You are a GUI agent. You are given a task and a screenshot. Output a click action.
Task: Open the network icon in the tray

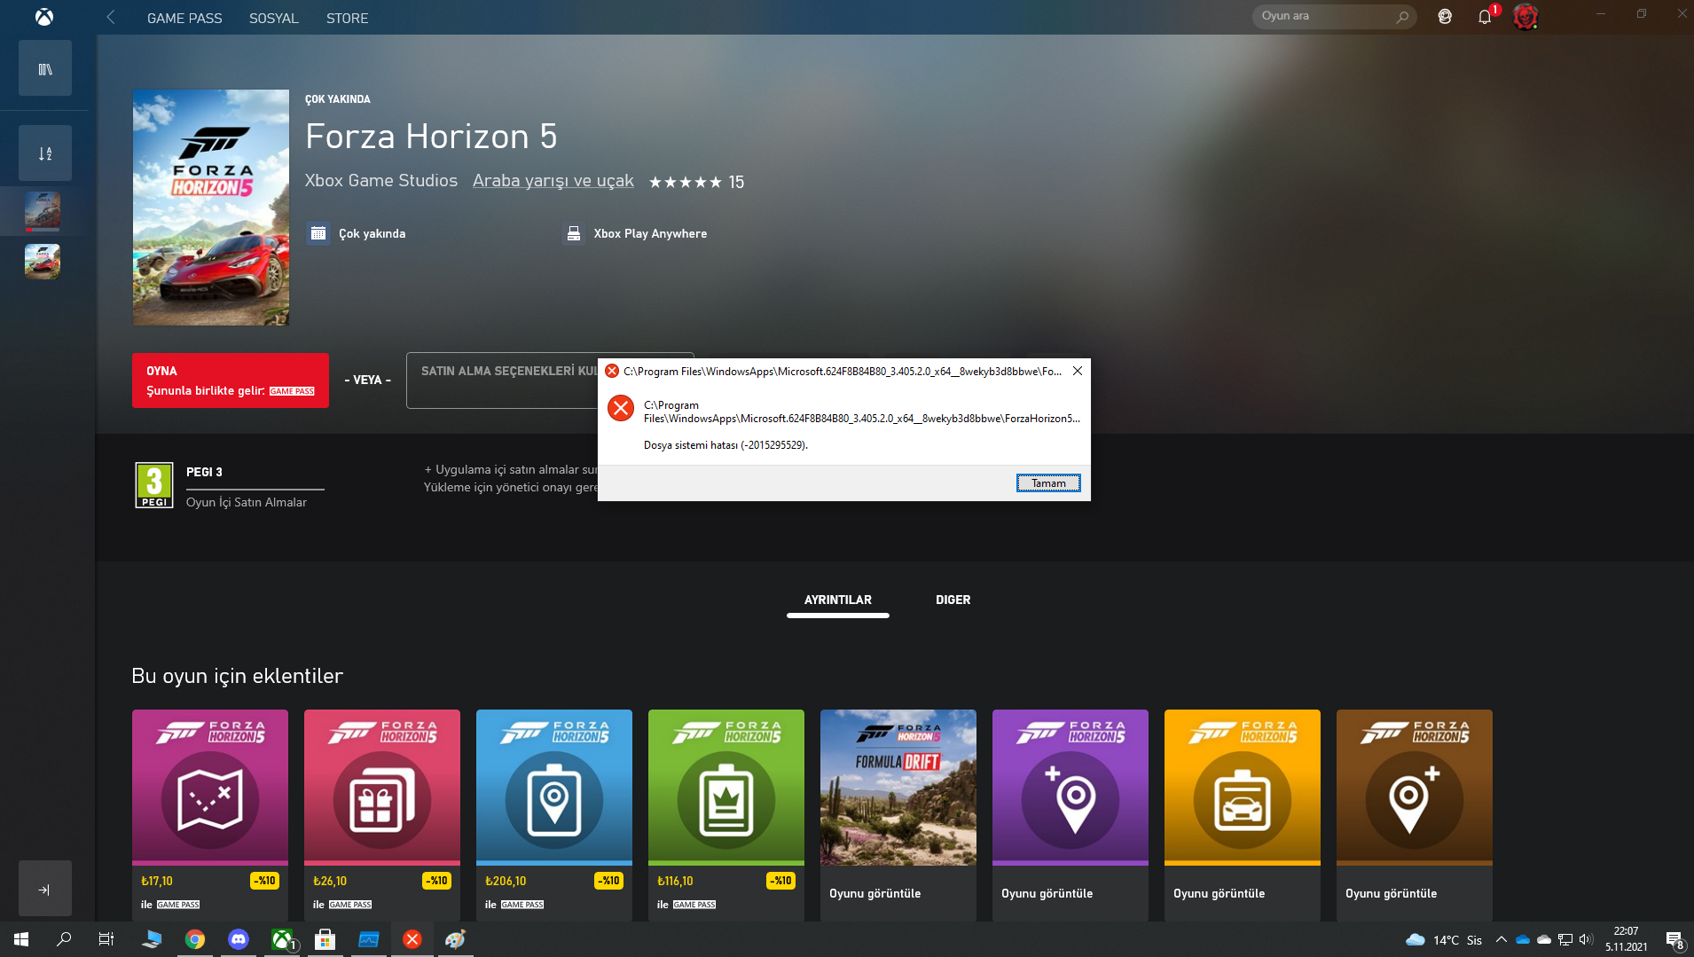click(1565, 939)
